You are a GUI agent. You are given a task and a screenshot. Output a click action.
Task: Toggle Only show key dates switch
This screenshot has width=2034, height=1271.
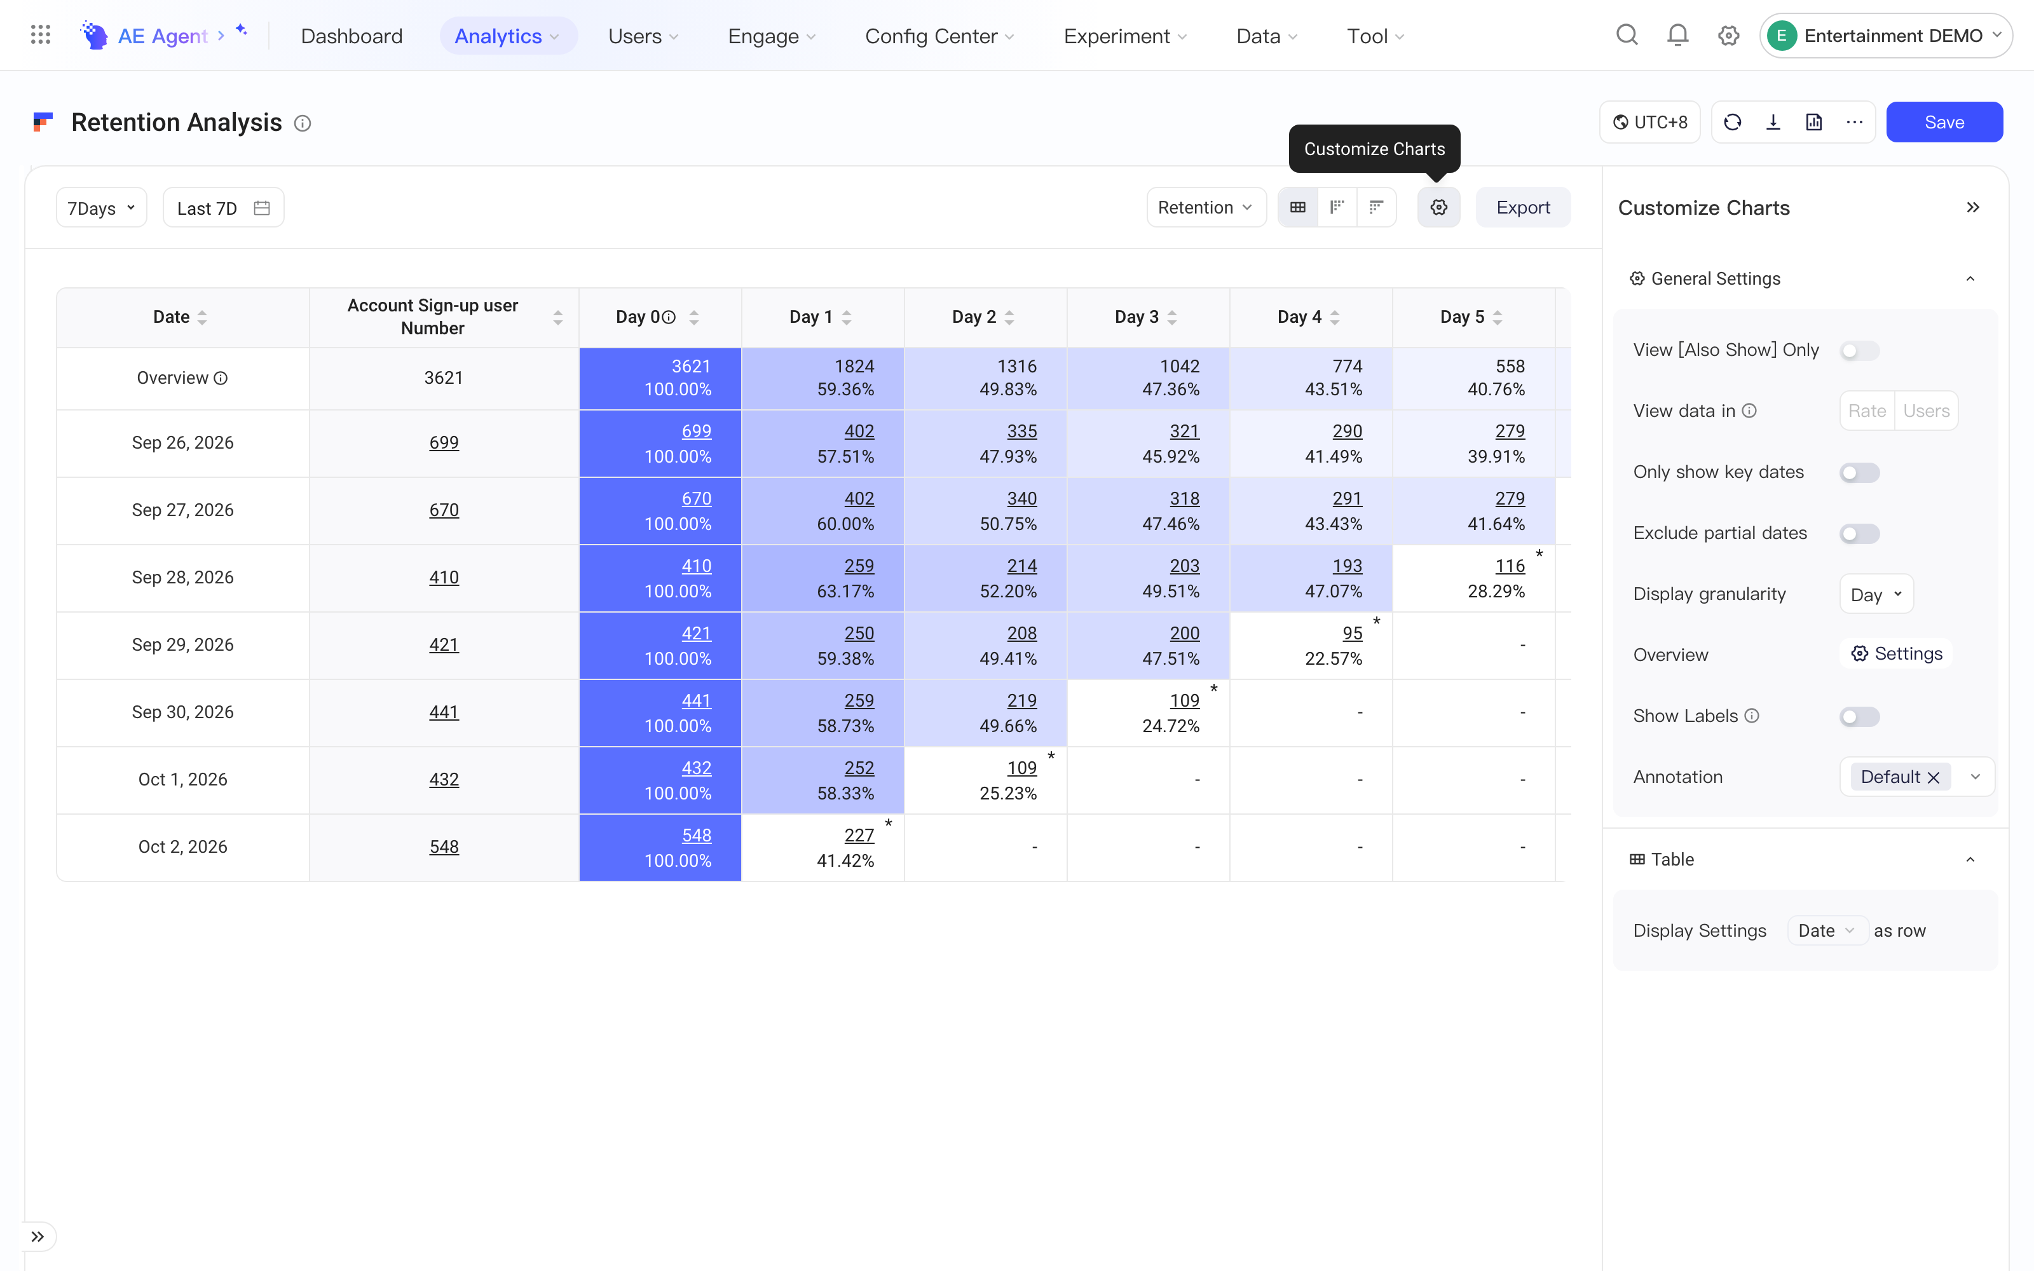1859,472
